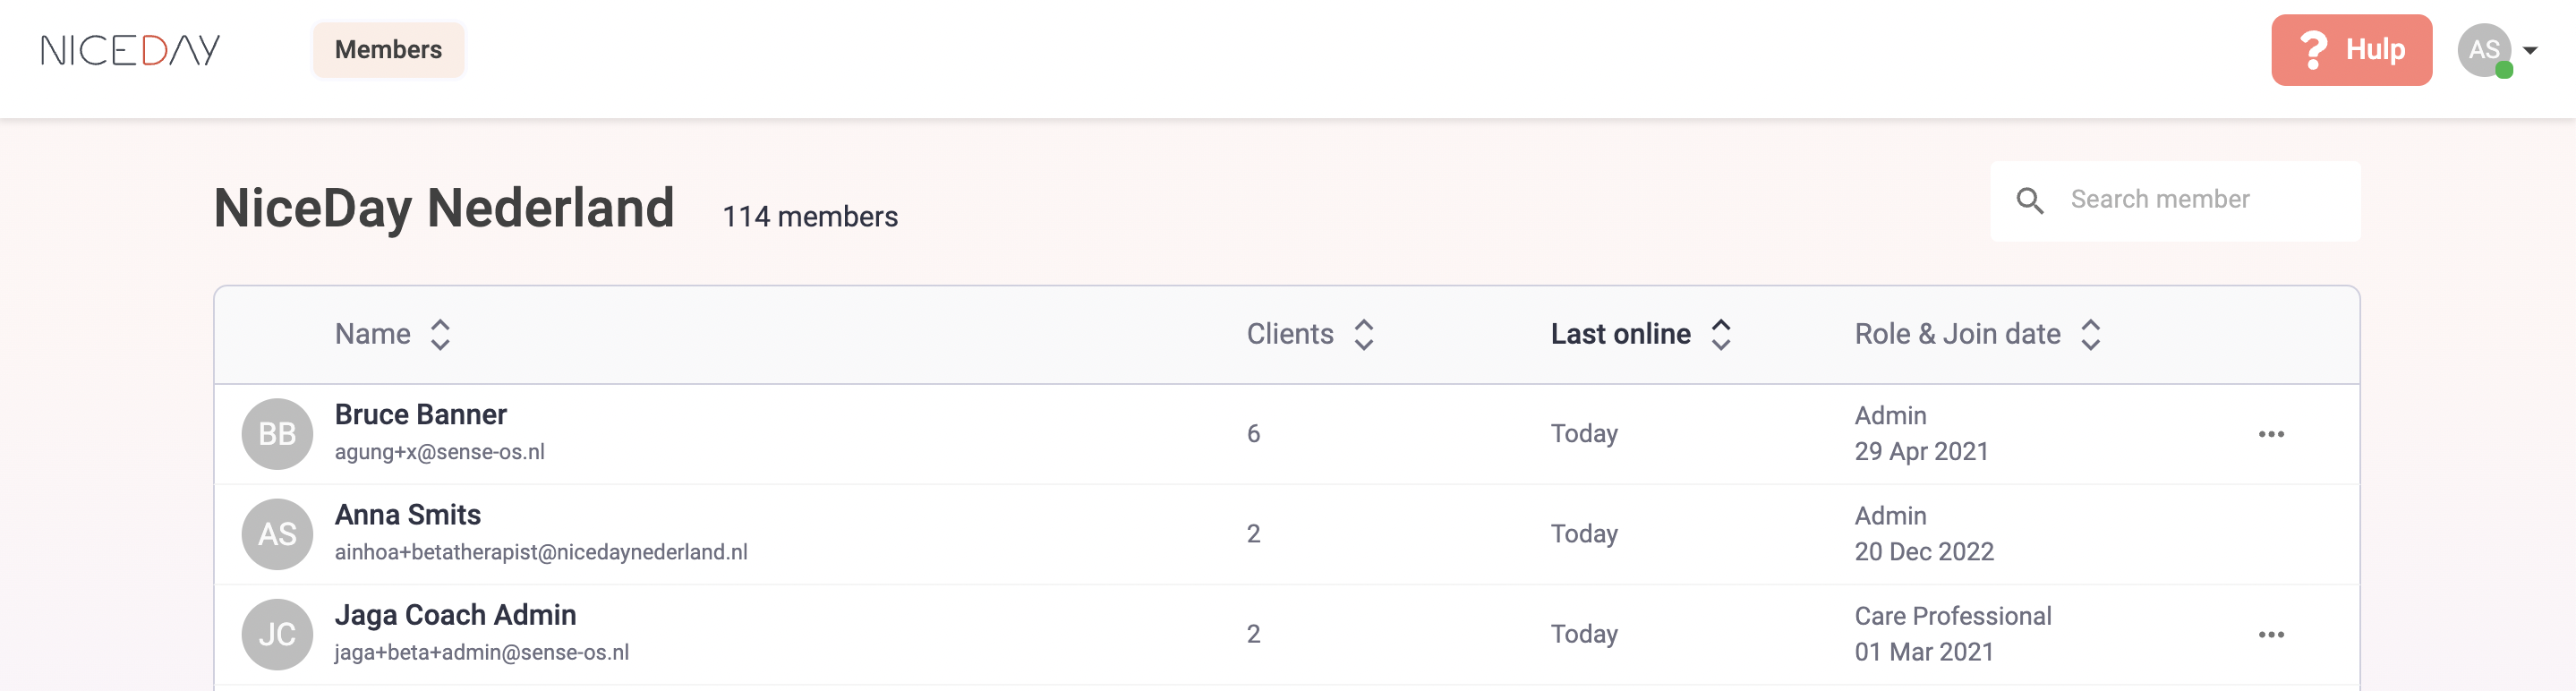Open Jaga Coach Admin's options menu
Image resolution: width=2576 pixels, height=691 pixels.
pyautogui.click(x=2271, y=634)
